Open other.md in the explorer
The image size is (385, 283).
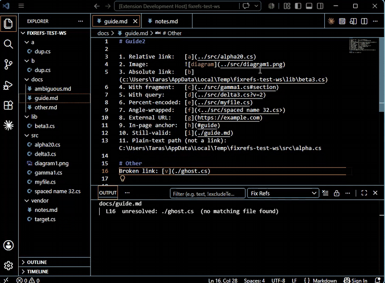click(x=54, y=108)
